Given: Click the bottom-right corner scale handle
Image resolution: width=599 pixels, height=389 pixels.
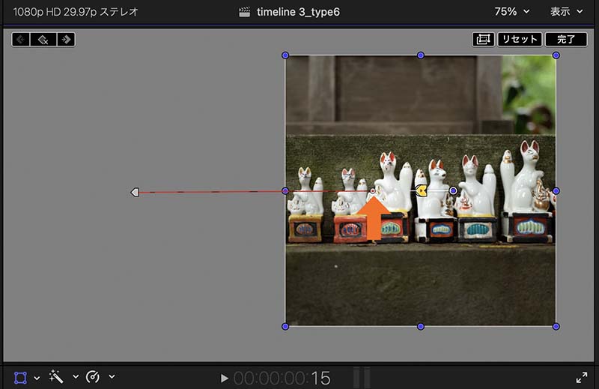Looking at the screenshot, I should pyautogui.click(x=556, y=326).
